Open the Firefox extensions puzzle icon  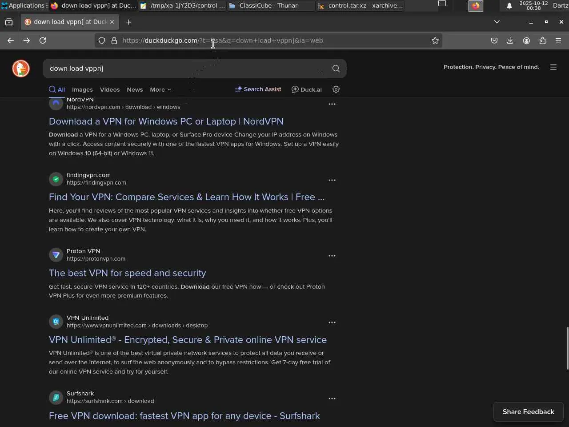tap(542, 40)
